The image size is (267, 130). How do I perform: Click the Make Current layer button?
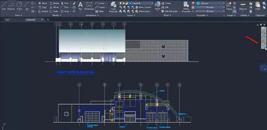coord(143,7)
